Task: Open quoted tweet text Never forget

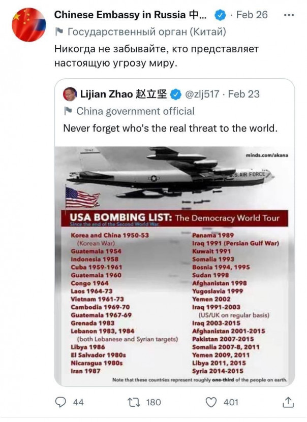Action: click(170, 128)
